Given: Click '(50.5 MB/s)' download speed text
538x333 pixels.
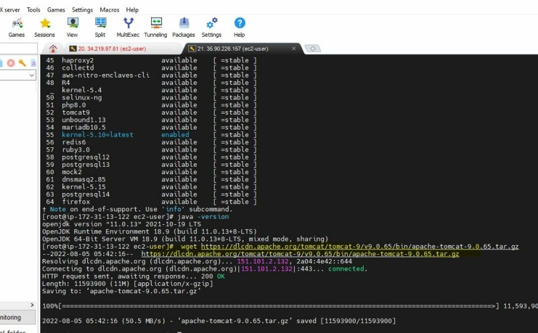Looking at the screenshot, I should (x=144, y=321).
